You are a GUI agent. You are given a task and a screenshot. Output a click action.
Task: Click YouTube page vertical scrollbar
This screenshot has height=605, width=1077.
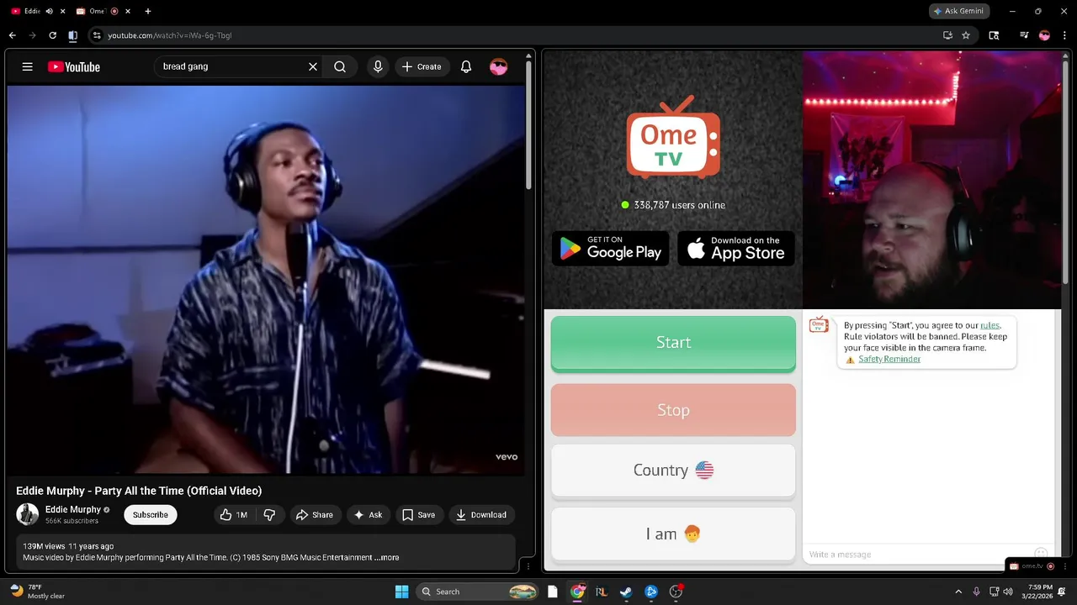coord(529,126)
